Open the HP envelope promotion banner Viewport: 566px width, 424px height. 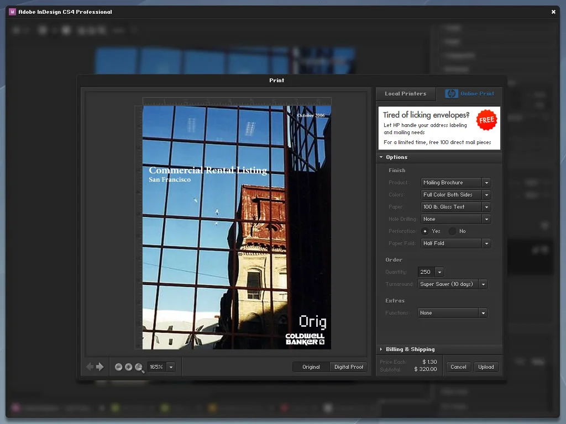(x=439, y=128)
